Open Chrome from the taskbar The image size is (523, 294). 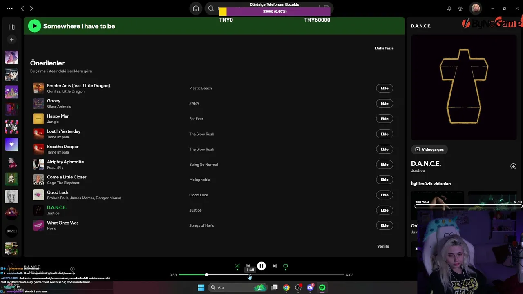tap(286, 287)
